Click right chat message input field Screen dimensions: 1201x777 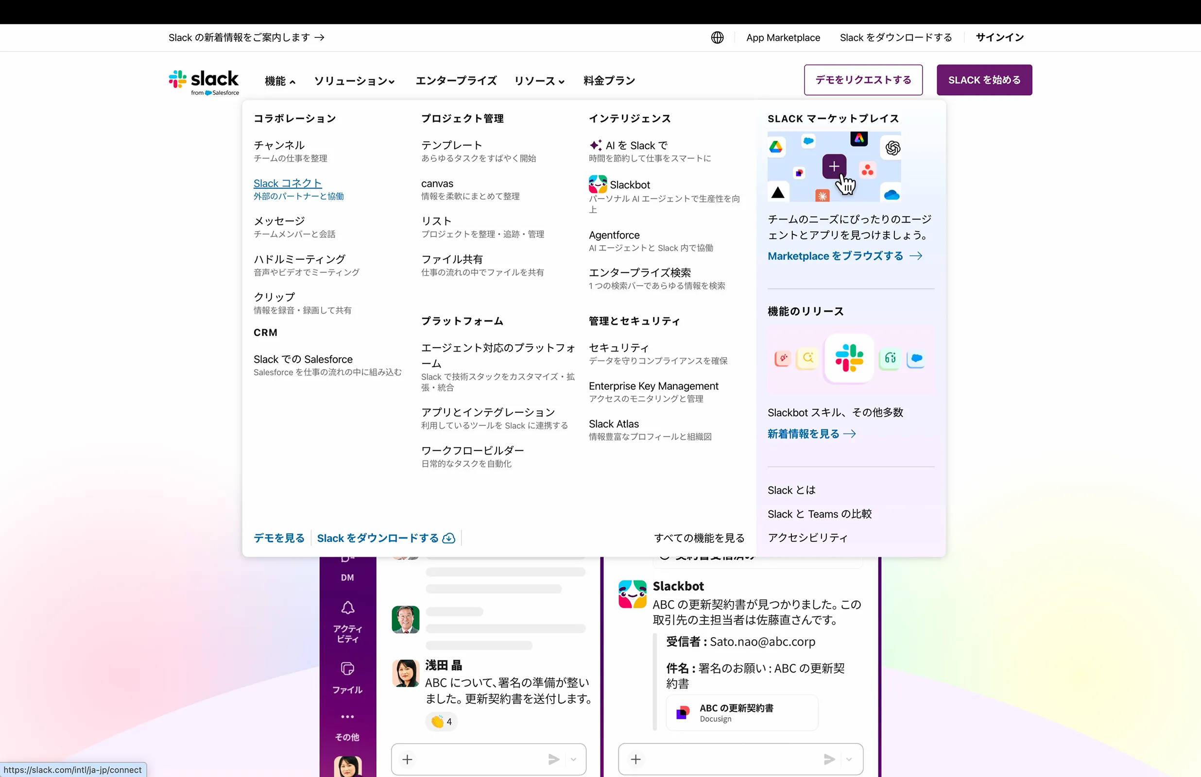pos(741,759)
